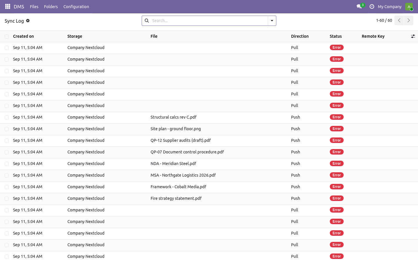Screen dimensions: 418x261
Task: Open the Sync Log settings gear
Action: pyautogui.click(x=28, y=21)
